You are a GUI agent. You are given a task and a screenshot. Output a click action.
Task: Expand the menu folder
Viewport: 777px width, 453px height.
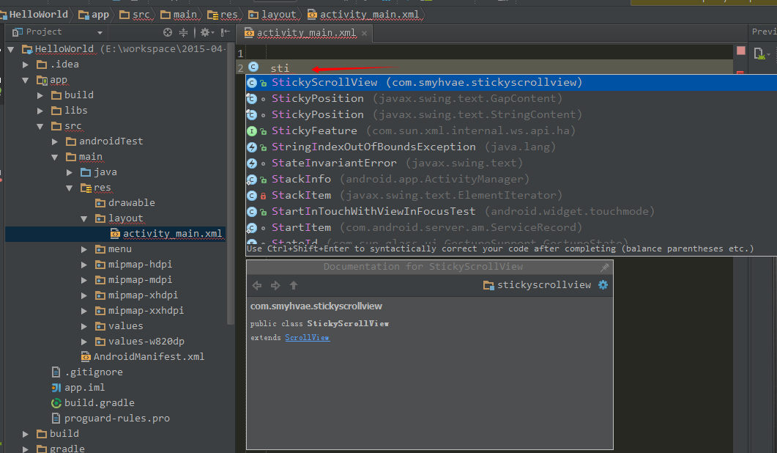pyautogui.click(x=83, y=249)
